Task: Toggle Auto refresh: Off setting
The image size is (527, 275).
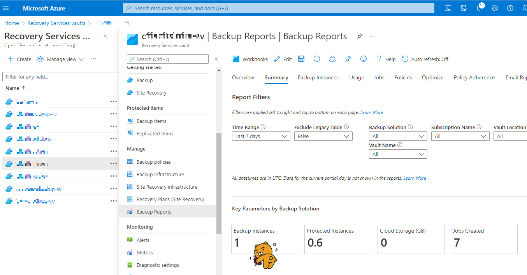Action: coord(425,59)
